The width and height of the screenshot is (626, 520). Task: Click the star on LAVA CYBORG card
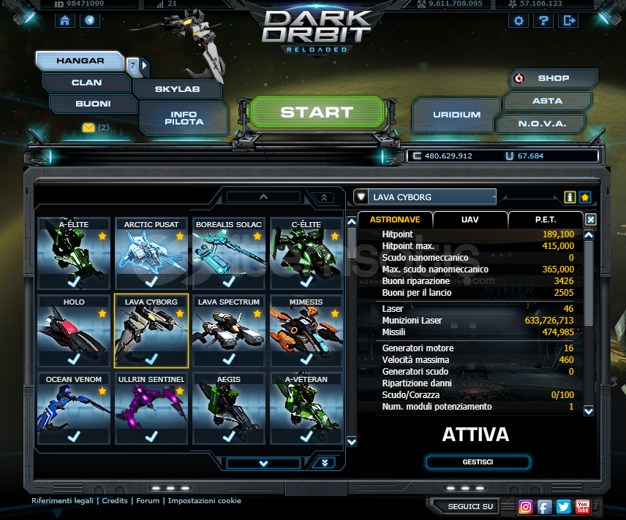tap(180, 313)
